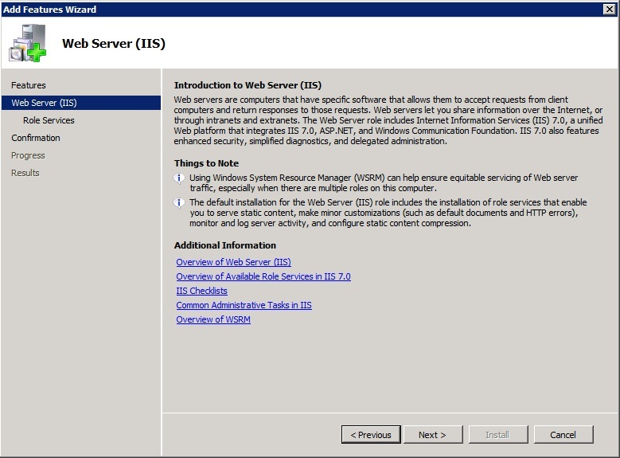Viewport: 620px width, 458px height.
Task: Open Common Administrative Tasks in IIS link
Action: click(244, 305)
